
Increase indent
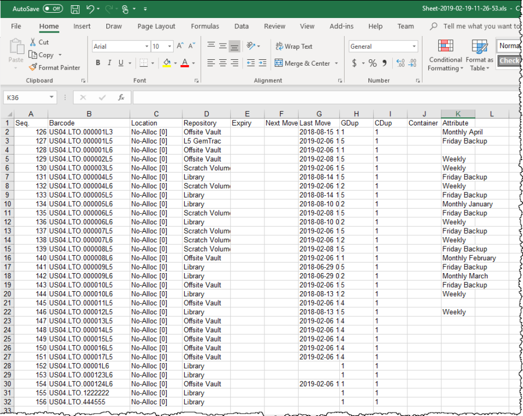(x=263, y=63)
